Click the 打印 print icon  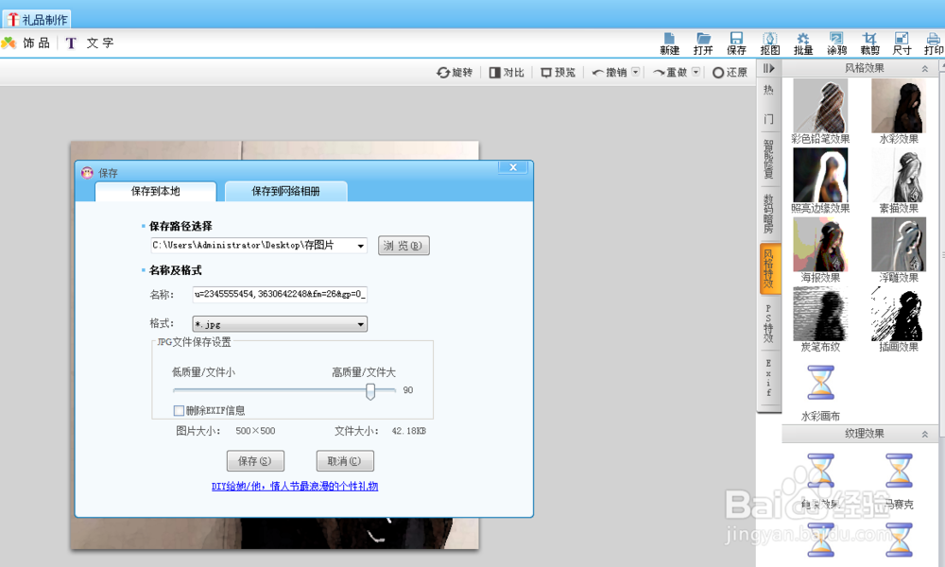pos(934,43)
